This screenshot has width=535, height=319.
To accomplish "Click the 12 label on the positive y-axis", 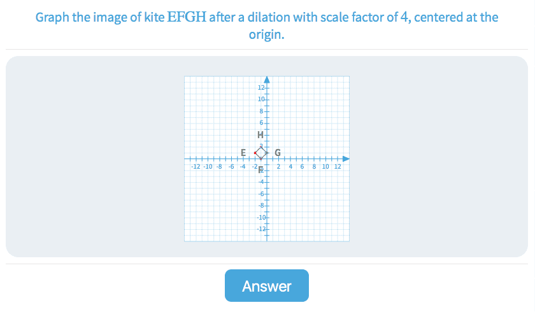I will coord(261,87).
